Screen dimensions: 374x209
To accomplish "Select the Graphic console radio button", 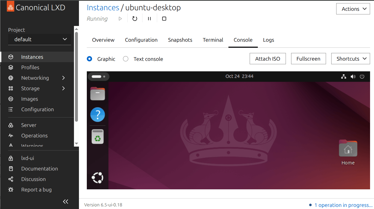I will coord(89,59).
